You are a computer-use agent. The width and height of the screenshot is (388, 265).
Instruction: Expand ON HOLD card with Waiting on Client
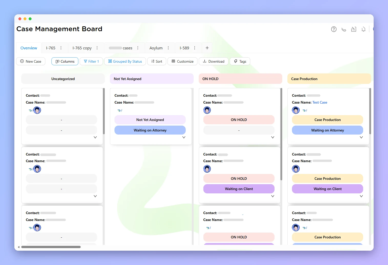(x=273, y=196)
